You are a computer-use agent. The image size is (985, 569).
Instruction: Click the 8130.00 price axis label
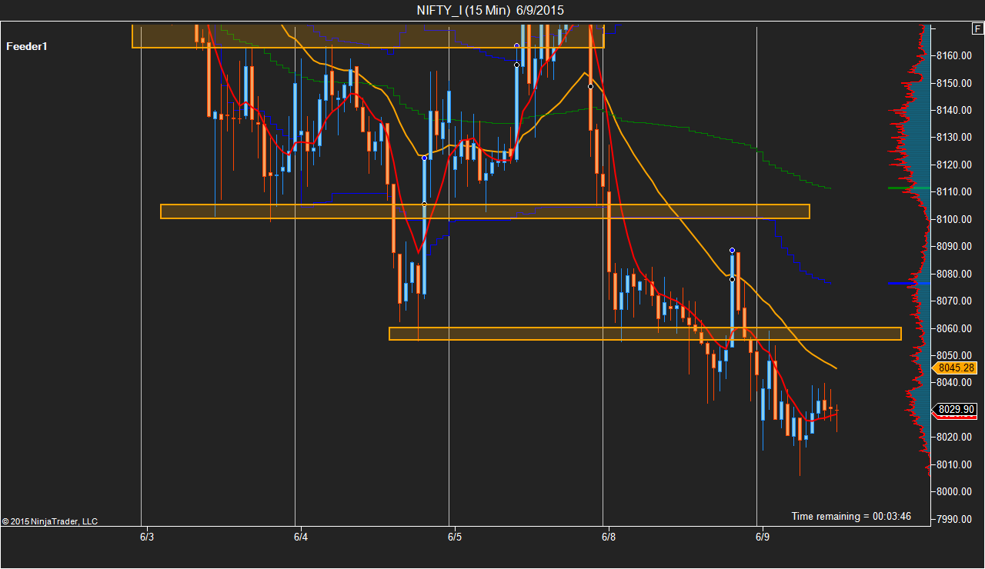[x=955, y=137]
